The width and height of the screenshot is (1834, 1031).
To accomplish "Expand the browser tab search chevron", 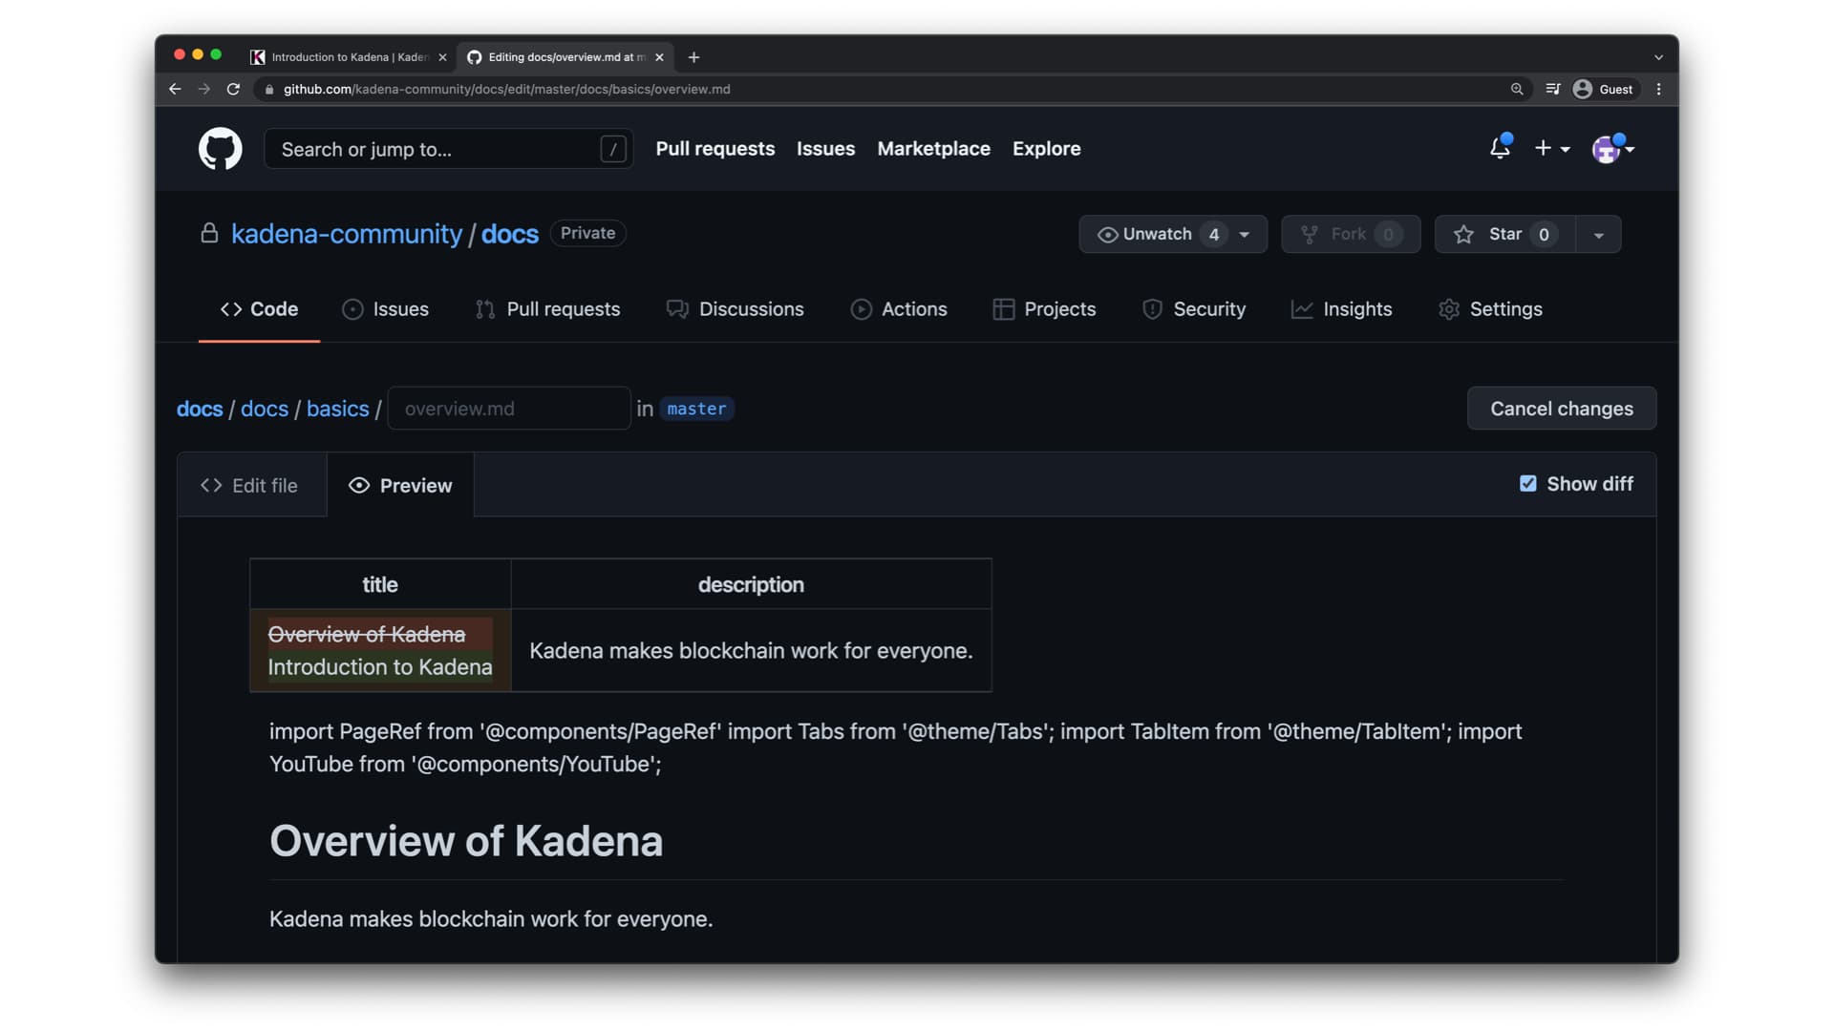I will tap(1659, 57).
